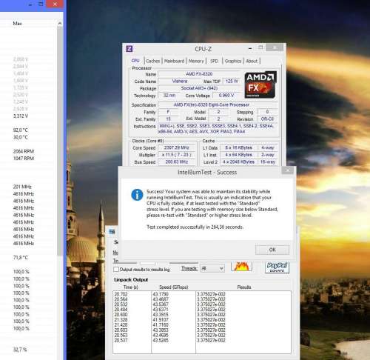
Task: Open the PayPal Donate button
Action: coord(277,267)
